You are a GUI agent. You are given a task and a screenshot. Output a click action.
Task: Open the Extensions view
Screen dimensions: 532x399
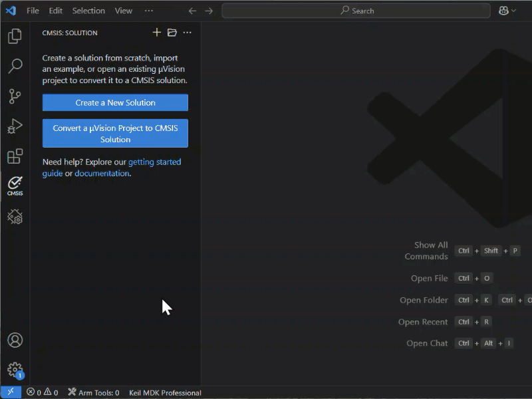click(x=15, y=156)
